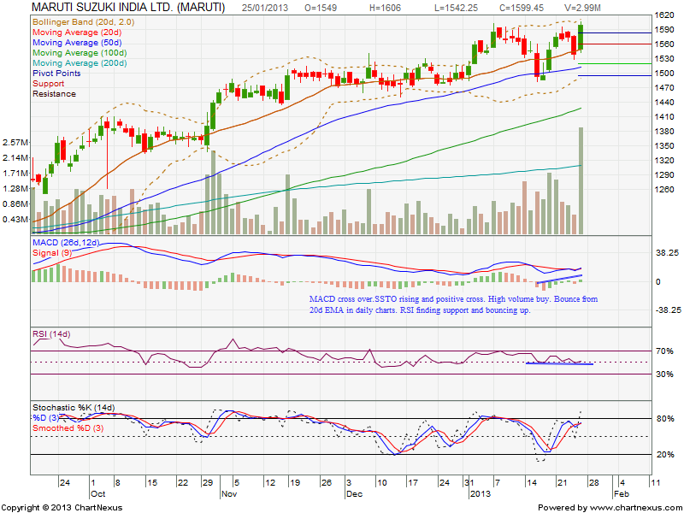Click the O=1549 open value
The width and height of the screenshot is (684, 513).
[321, 8]
